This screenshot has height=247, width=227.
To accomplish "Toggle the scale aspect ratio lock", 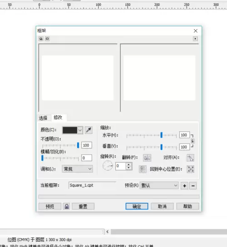I will 192,141.
